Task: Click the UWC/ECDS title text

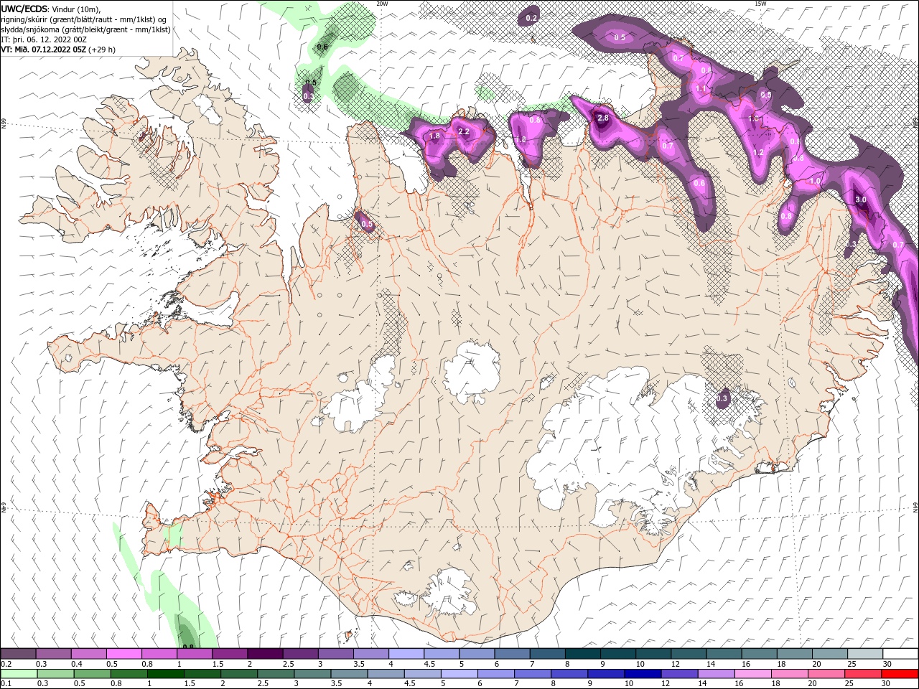Action: (x=24, y=8)
